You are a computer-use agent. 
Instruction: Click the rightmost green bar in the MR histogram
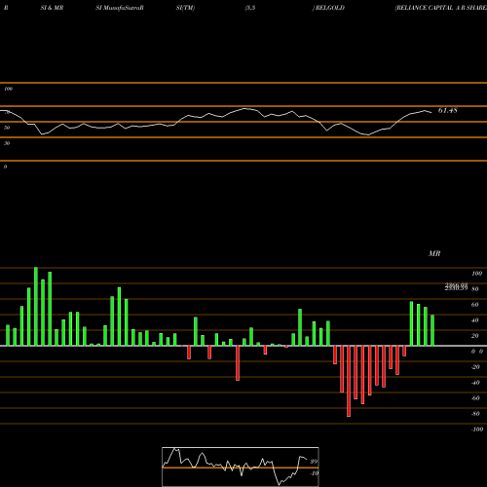432,330
